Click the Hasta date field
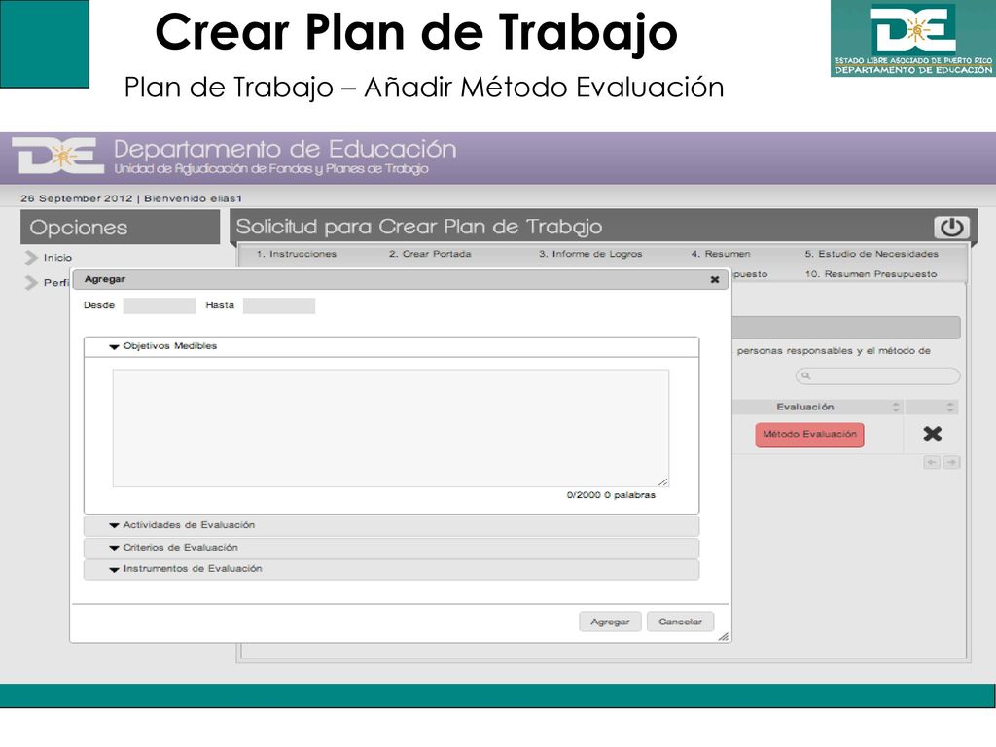This screenshot has width=996, height=747. pos(279,305)
